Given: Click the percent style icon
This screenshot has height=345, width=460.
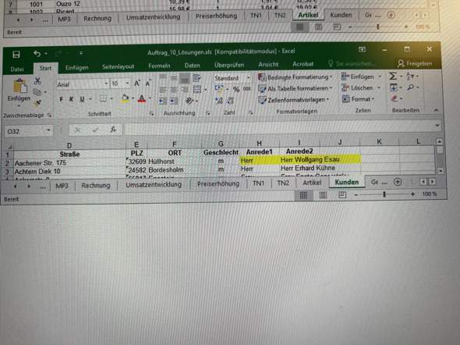Looking at the screenshot, I should click(236, 89).
